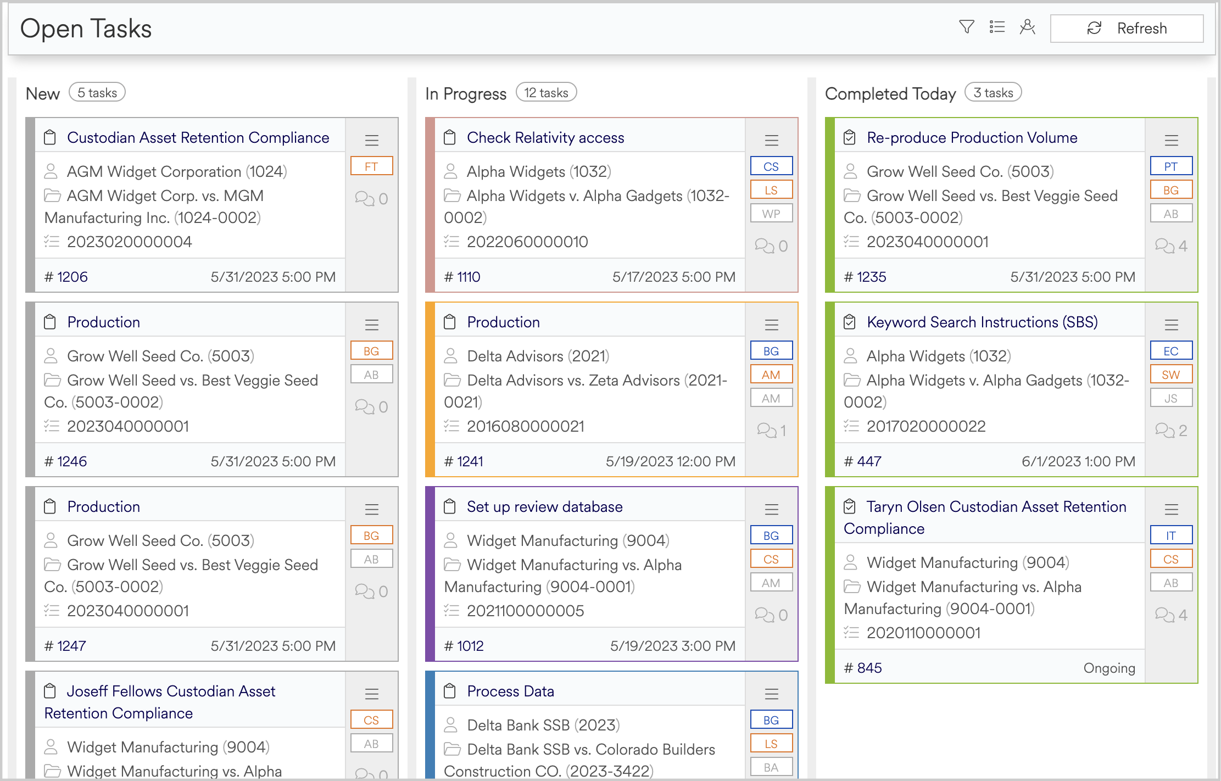Open the filter icon in header
The width and height of the screenshot is (1221, 781).
[967, 27]
